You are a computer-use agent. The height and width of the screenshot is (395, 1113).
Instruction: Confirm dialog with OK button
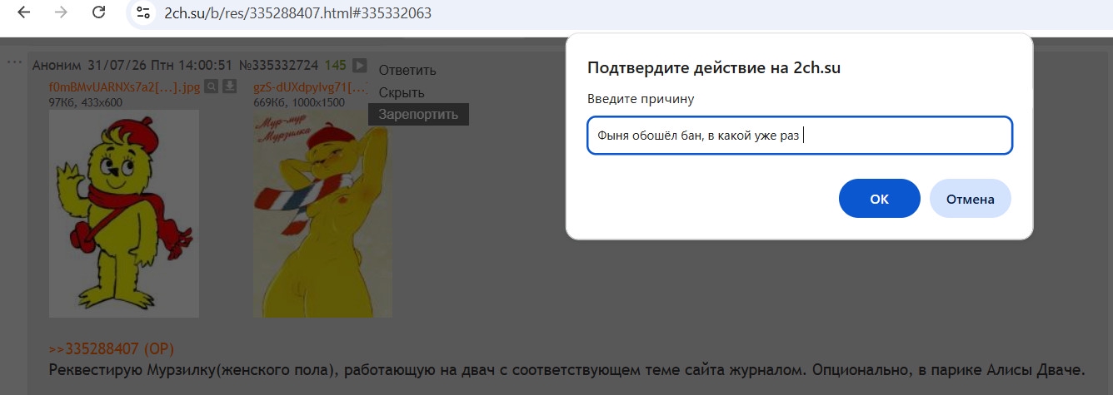coord(879,199)
